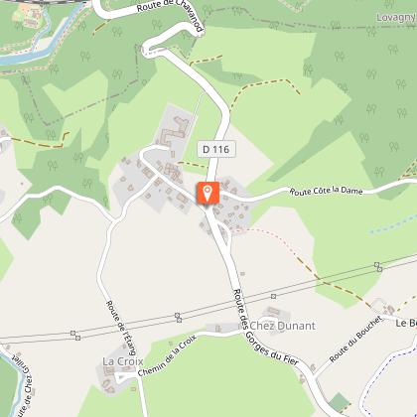The width and height of the screenshot is (417, 417).
Task: Click the Route de Chez Grillet label
Action: click(23, 384)
